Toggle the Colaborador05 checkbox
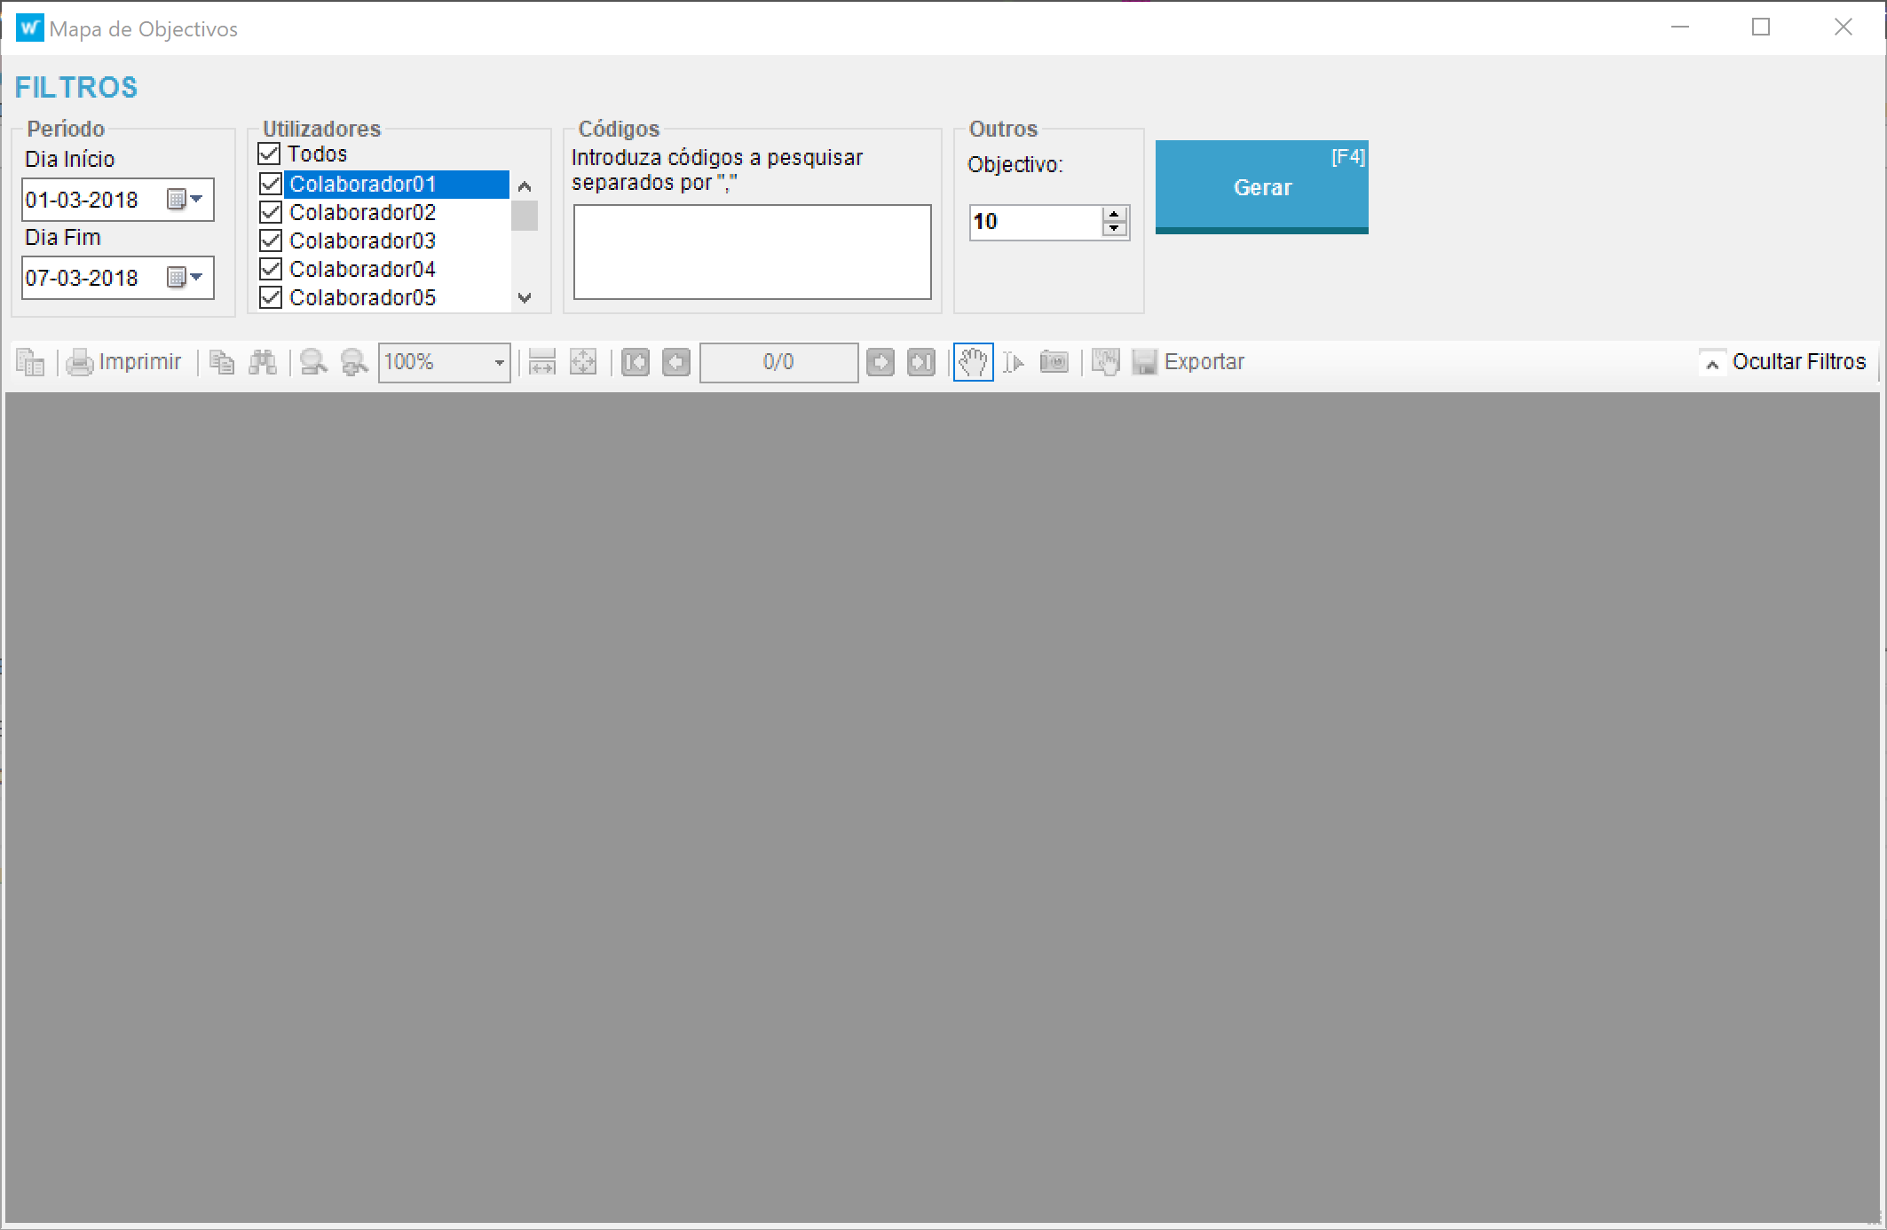This screenshot has height=1230, width=1887. coord(271,297)
